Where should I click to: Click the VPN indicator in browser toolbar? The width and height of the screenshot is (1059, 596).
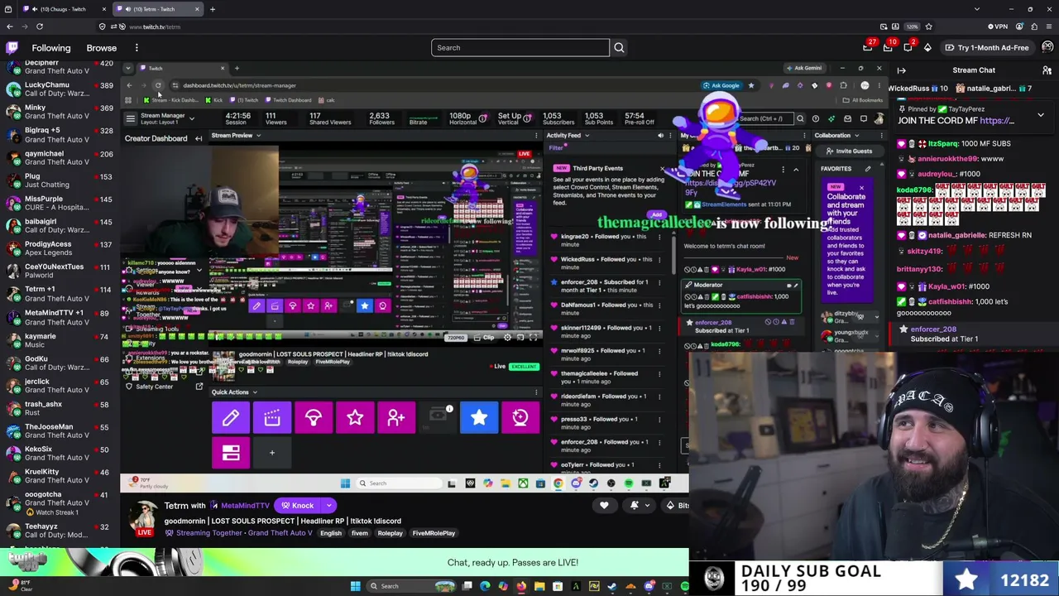click(x=998, y=26)
